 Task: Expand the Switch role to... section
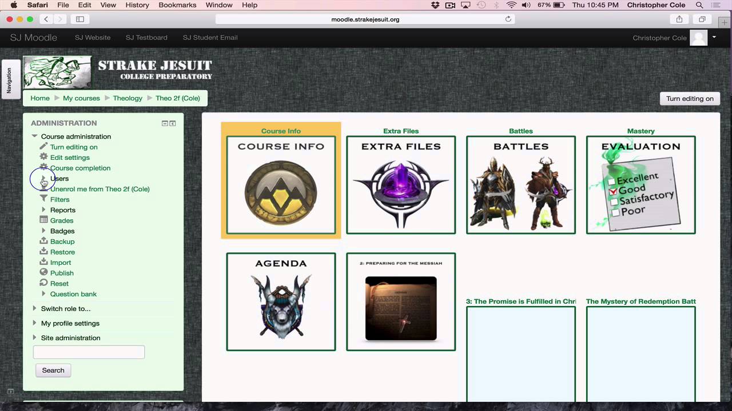(x=34, y=309)
